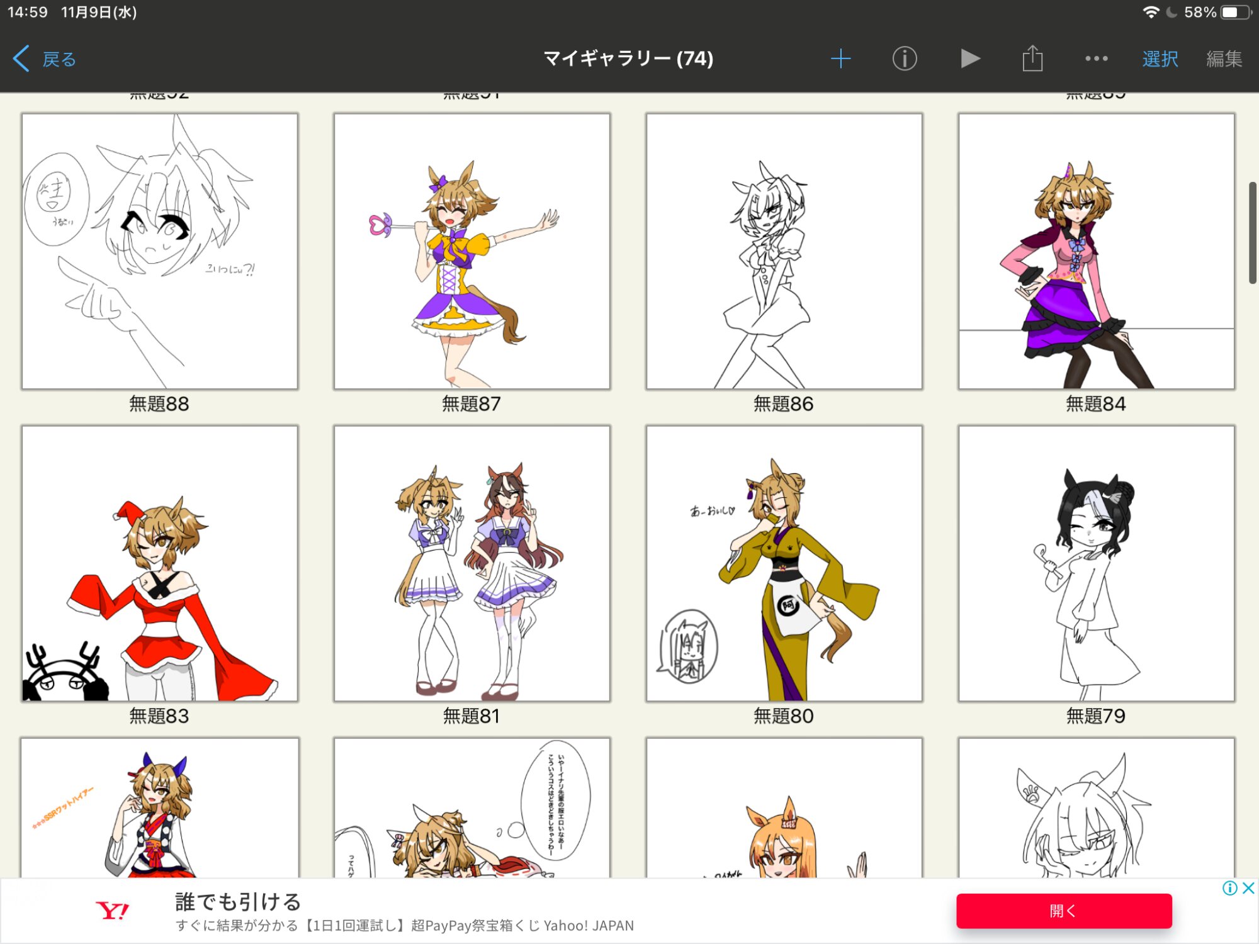Image resolution: width=1259 pixels, height=944 pixels.
Task: Open the 無題84 purple skirt artwork
Action: pos(1097,251)
